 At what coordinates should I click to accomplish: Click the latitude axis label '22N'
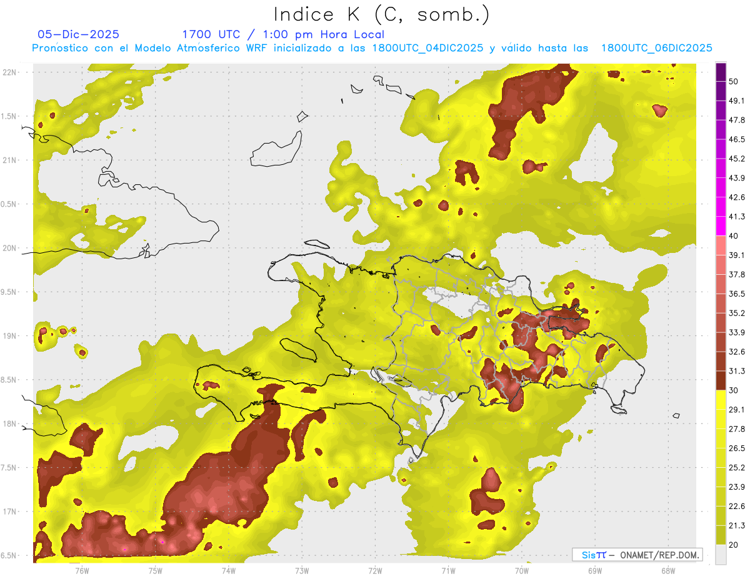coord(11,72)
